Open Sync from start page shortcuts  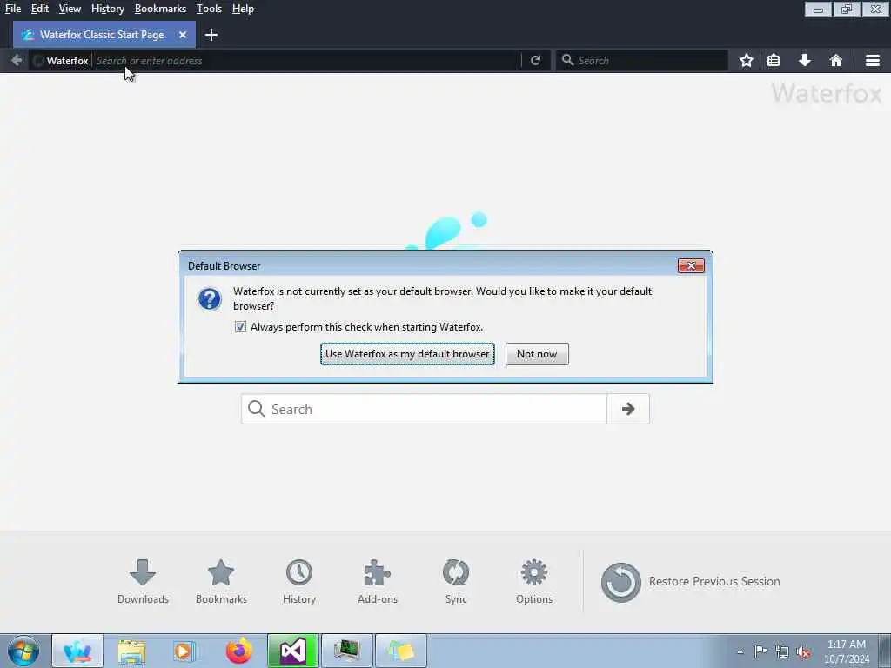pyautogui.click(x=456, y=582)
